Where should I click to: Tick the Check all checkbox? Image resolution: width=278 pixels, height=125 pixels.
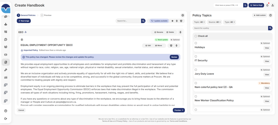click(196, 36)
